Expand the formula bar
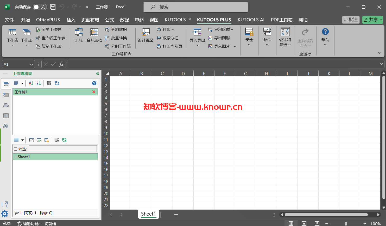386x226 pixels. 381,64
